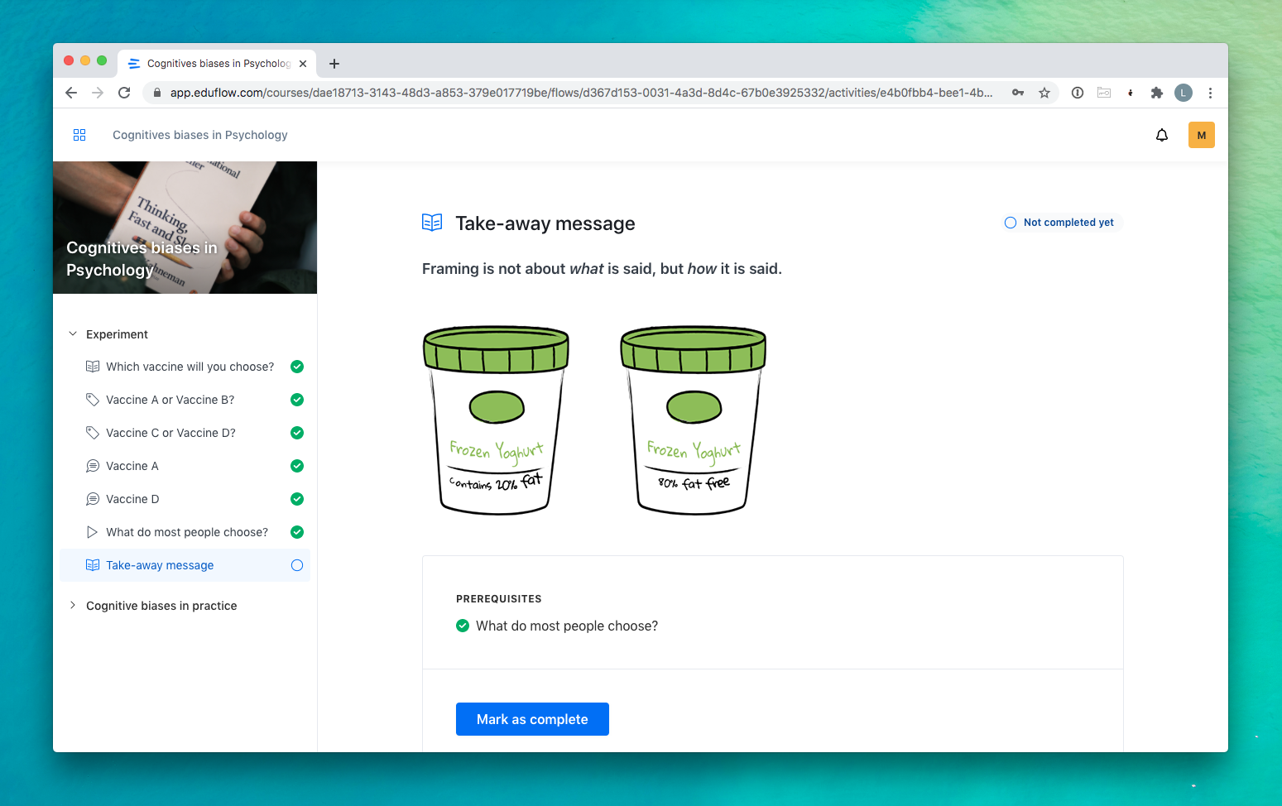Open Which vaccine will you choose? activity
1282x806 pixels.
click(x=190, y=367)
